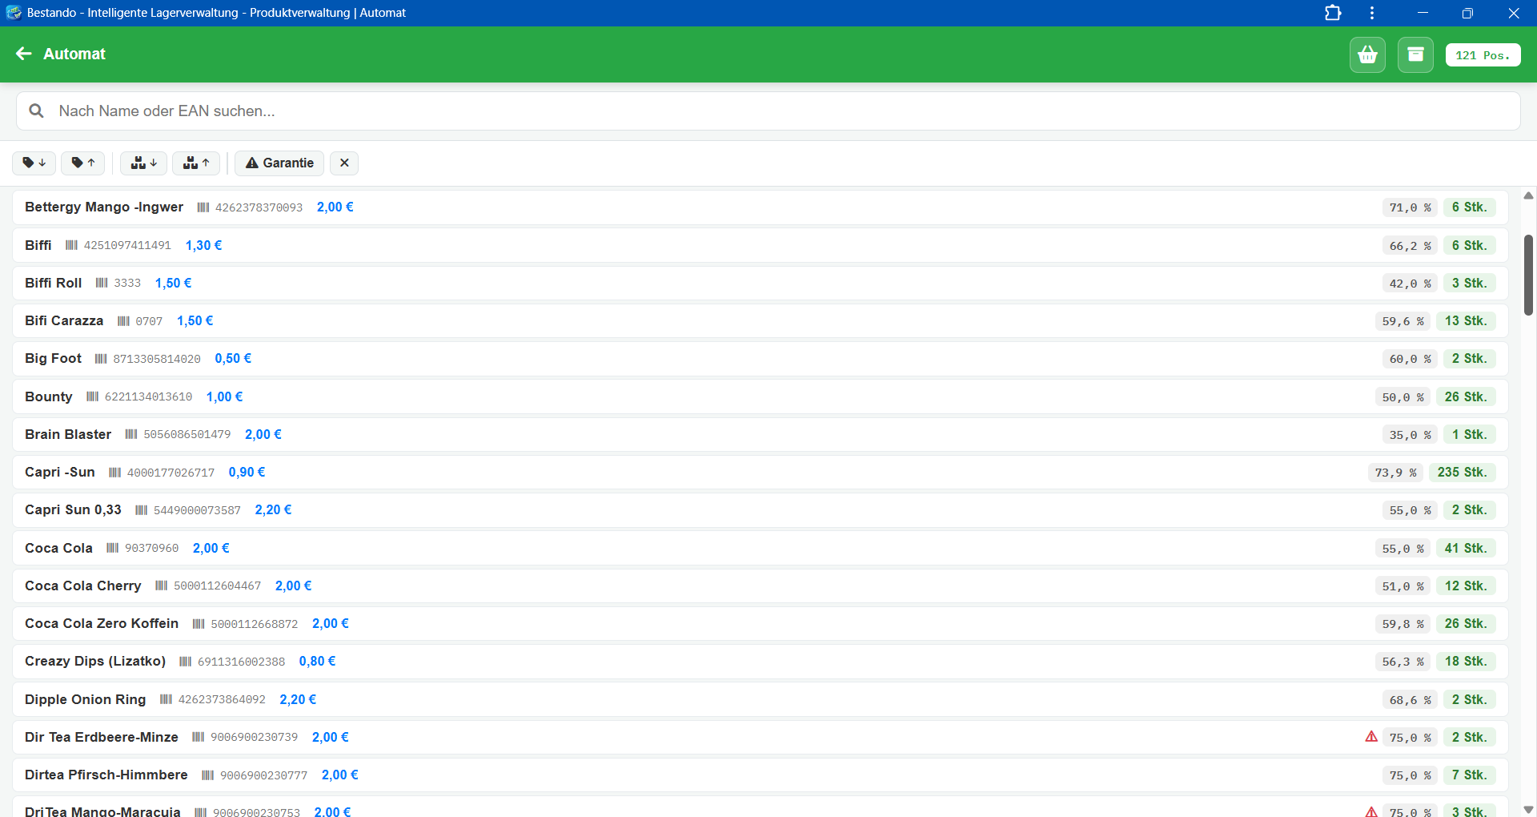Sort by stock ascending boxes button

tap(196, 163)
